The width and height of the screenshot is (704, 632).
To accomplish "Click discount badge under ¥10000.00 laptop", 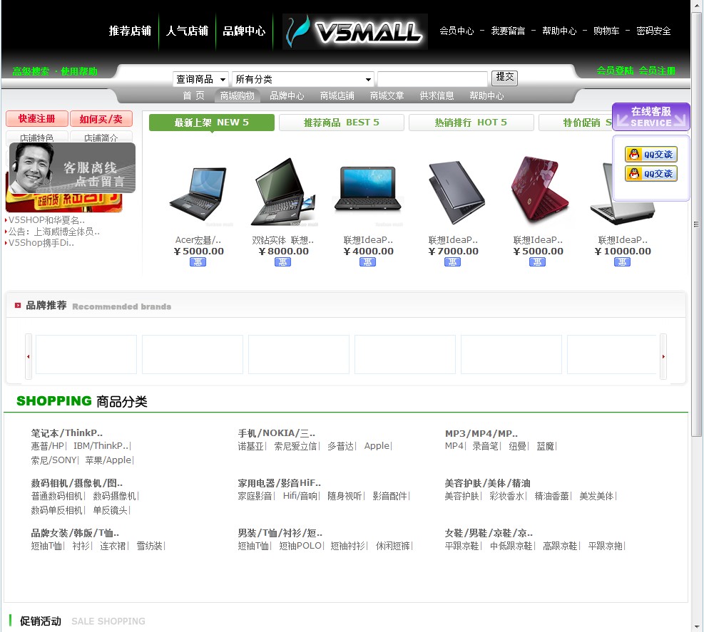I will click(622, 262).
